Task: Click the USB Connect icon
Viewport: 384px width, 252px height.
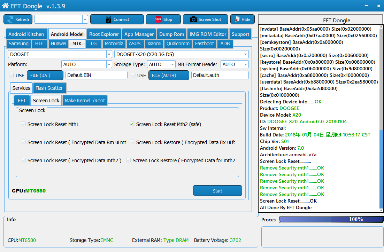Action: pyautogui.click(x=108, y=19)
